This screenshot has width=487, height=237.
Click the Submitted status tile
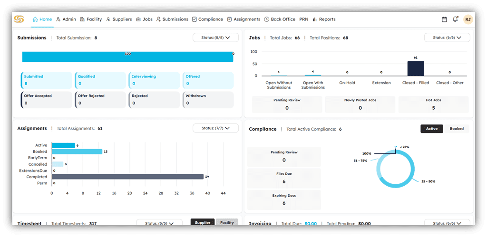point(46,80)
